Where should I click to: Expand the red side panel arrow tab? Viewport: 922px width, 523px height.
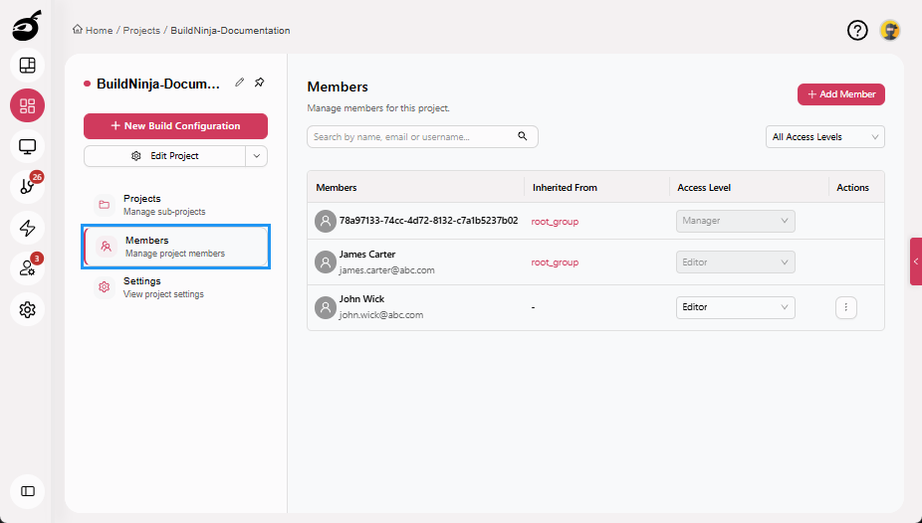[x=916, y=261]
